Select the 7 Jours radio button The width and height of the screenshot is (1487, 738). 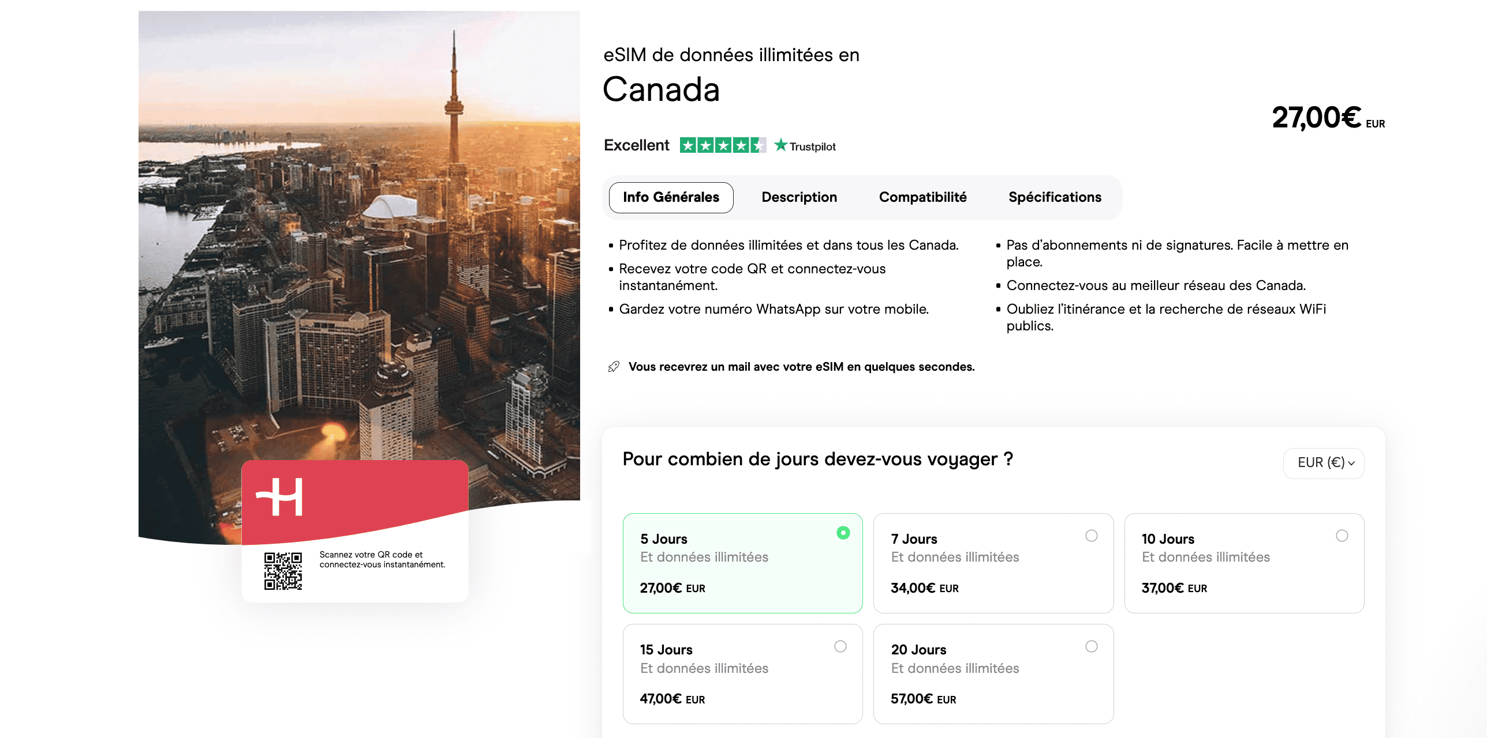coord(1091,536)
